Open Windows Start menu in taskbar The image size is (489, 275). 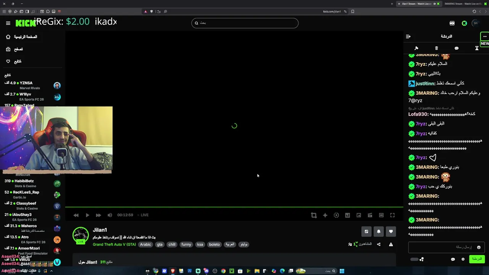coord(342,271)
